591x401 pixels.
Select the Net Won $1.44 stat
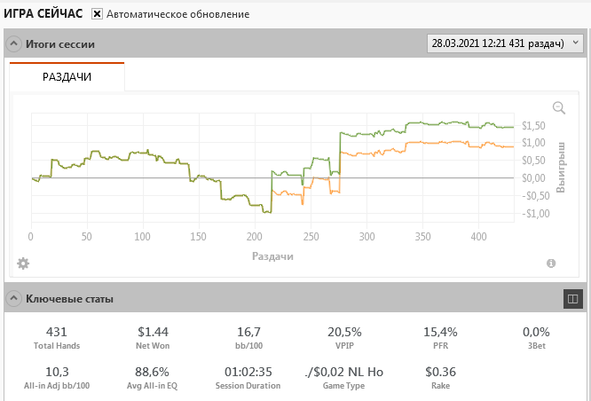click(x=154, y=337)
